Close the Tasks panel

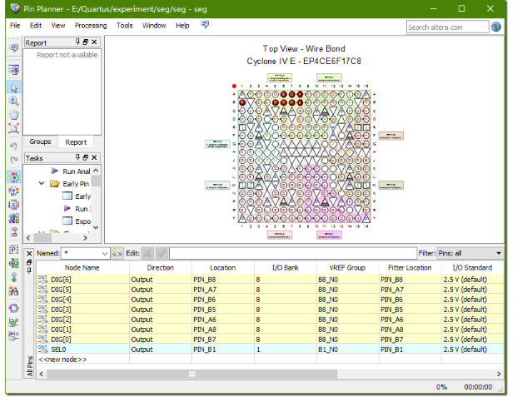pyautogui.click(x=94, y=157)
